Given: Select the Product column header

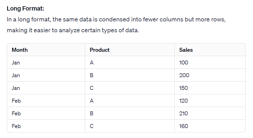Looking at the screenshot, I should click(x=99, y=50).
